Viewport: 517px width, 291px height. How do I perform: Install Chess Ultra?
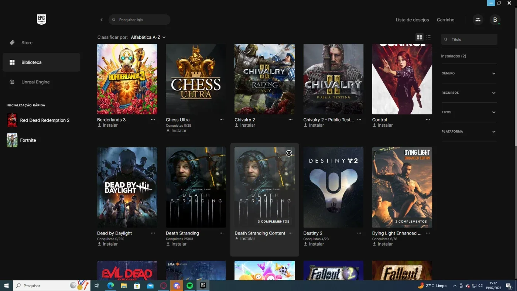point(176,130)
